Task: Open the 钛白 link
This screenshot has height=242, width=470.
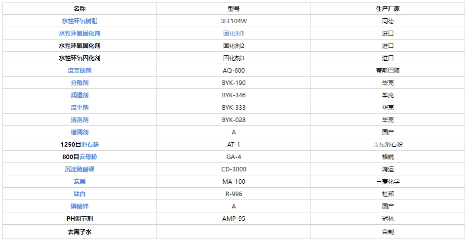Action: click(79, 194)
